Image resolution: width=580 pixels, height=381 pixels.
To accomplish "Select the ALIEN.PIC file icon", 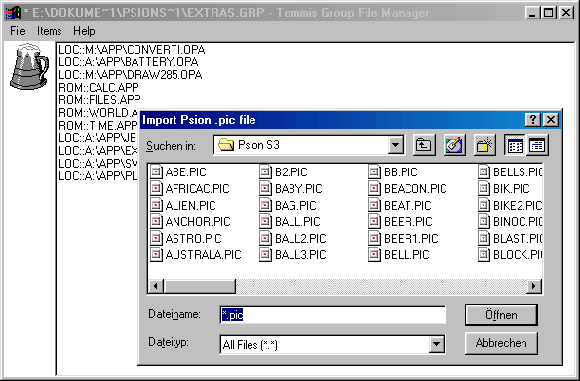I will coord(156,205).
